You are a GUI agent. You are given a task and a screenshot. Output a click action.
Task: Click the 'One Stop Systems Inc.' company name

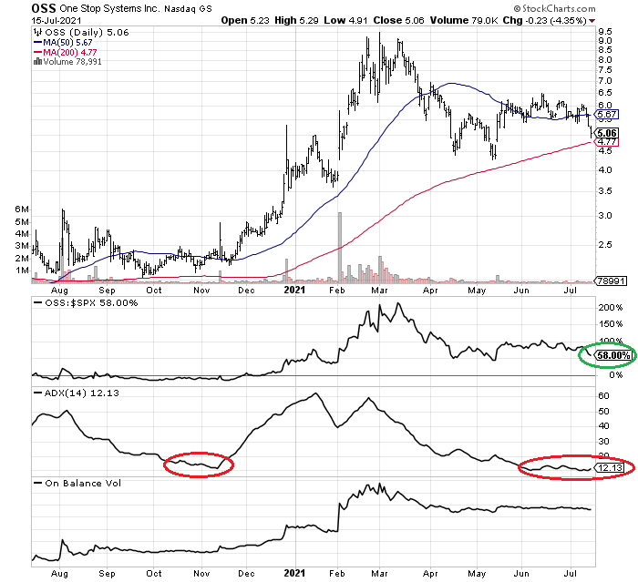pos(110,8)
